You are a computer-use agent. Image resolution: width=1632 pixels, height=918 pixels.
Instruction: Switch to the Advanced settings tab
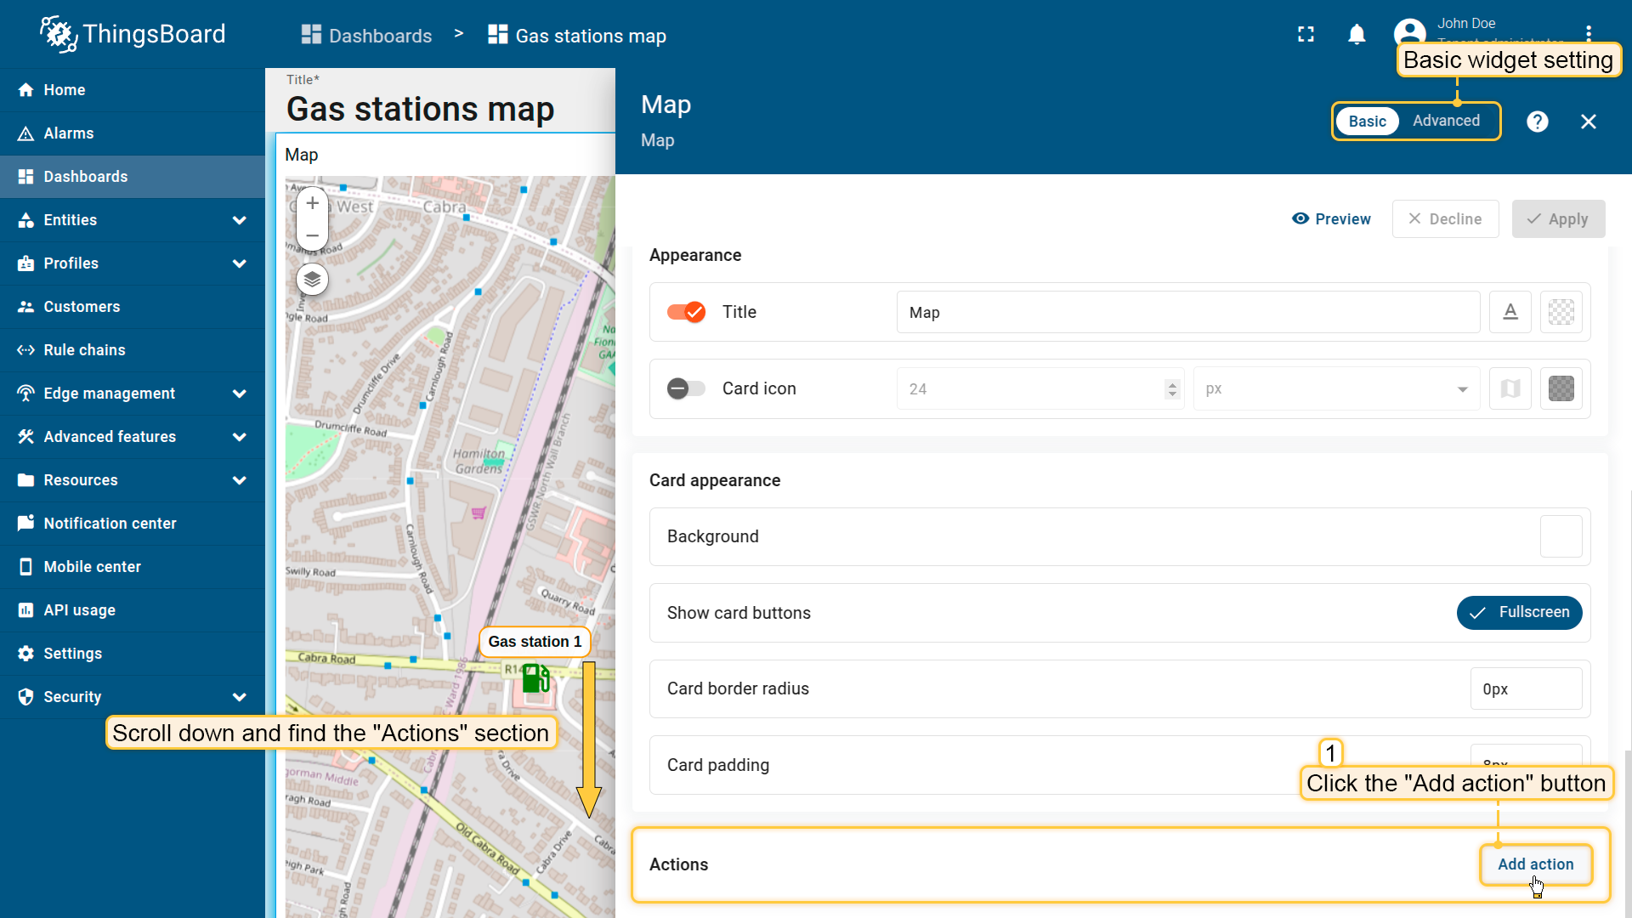click(x=1446, y=121)
